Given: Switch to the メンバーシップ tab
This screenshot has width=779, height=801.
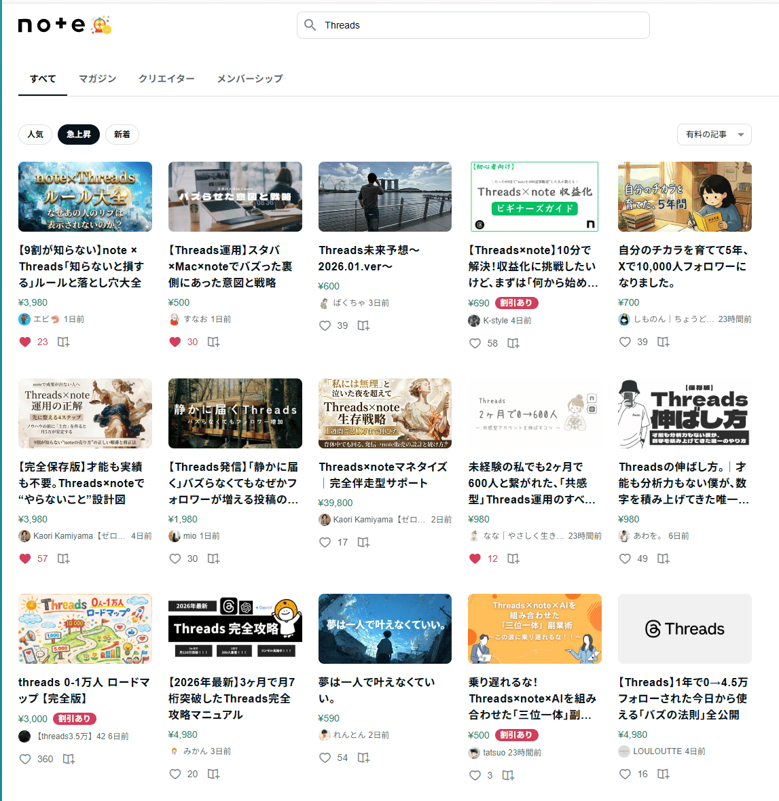Looking at the screenshot, I should point(249,79).
